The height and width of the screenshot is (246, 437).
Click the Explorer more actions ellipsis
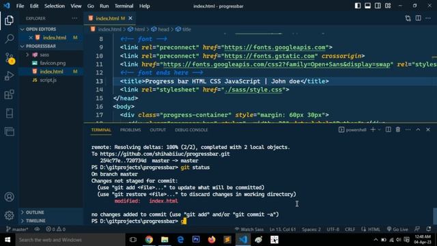point(74,18)
